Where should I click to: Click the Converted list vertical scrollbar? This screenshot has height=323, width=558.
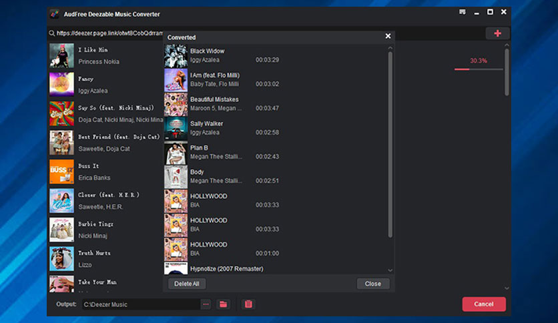point(390,144)
